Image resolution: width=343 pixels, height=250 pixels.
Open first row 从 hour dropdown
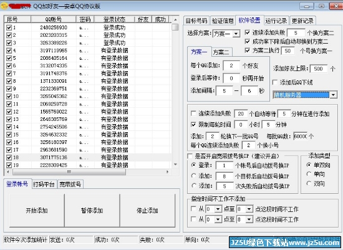tap(218, 209)
